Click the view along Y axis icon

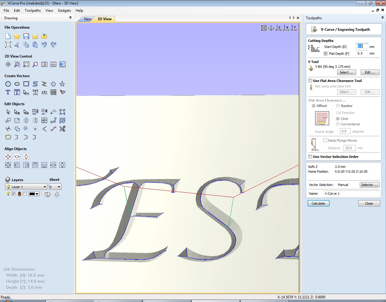[294, 28]
